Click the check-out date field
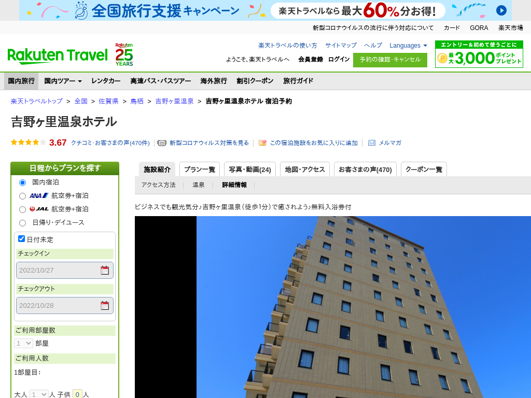 tap(65, 305)
